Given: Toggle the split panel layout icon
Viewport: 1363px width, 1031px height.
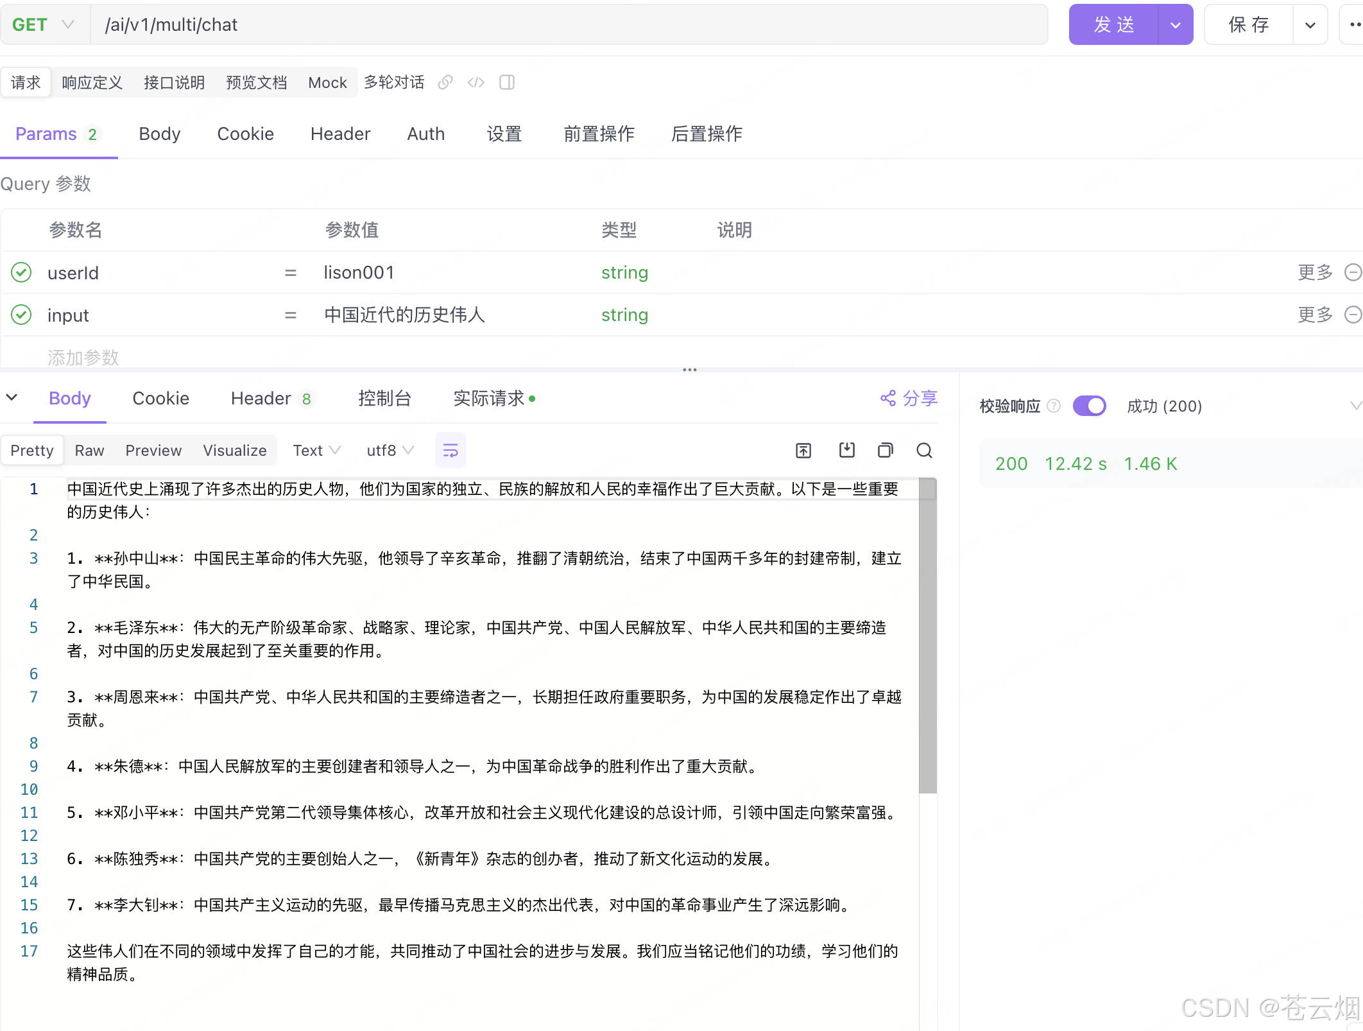Looking at the screenshot, I should (507, 82).
